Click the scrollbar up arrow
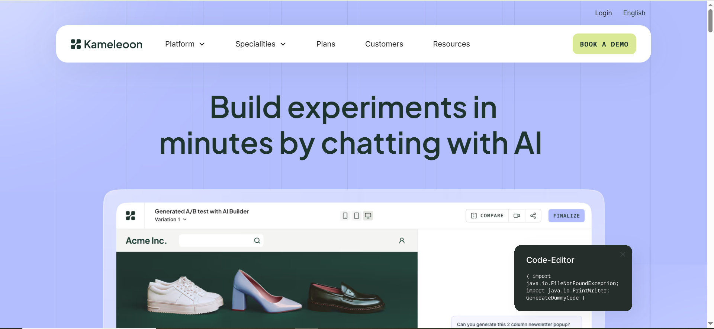The height and width of the screenshot is (329, 714). click(x=710, y=5)
